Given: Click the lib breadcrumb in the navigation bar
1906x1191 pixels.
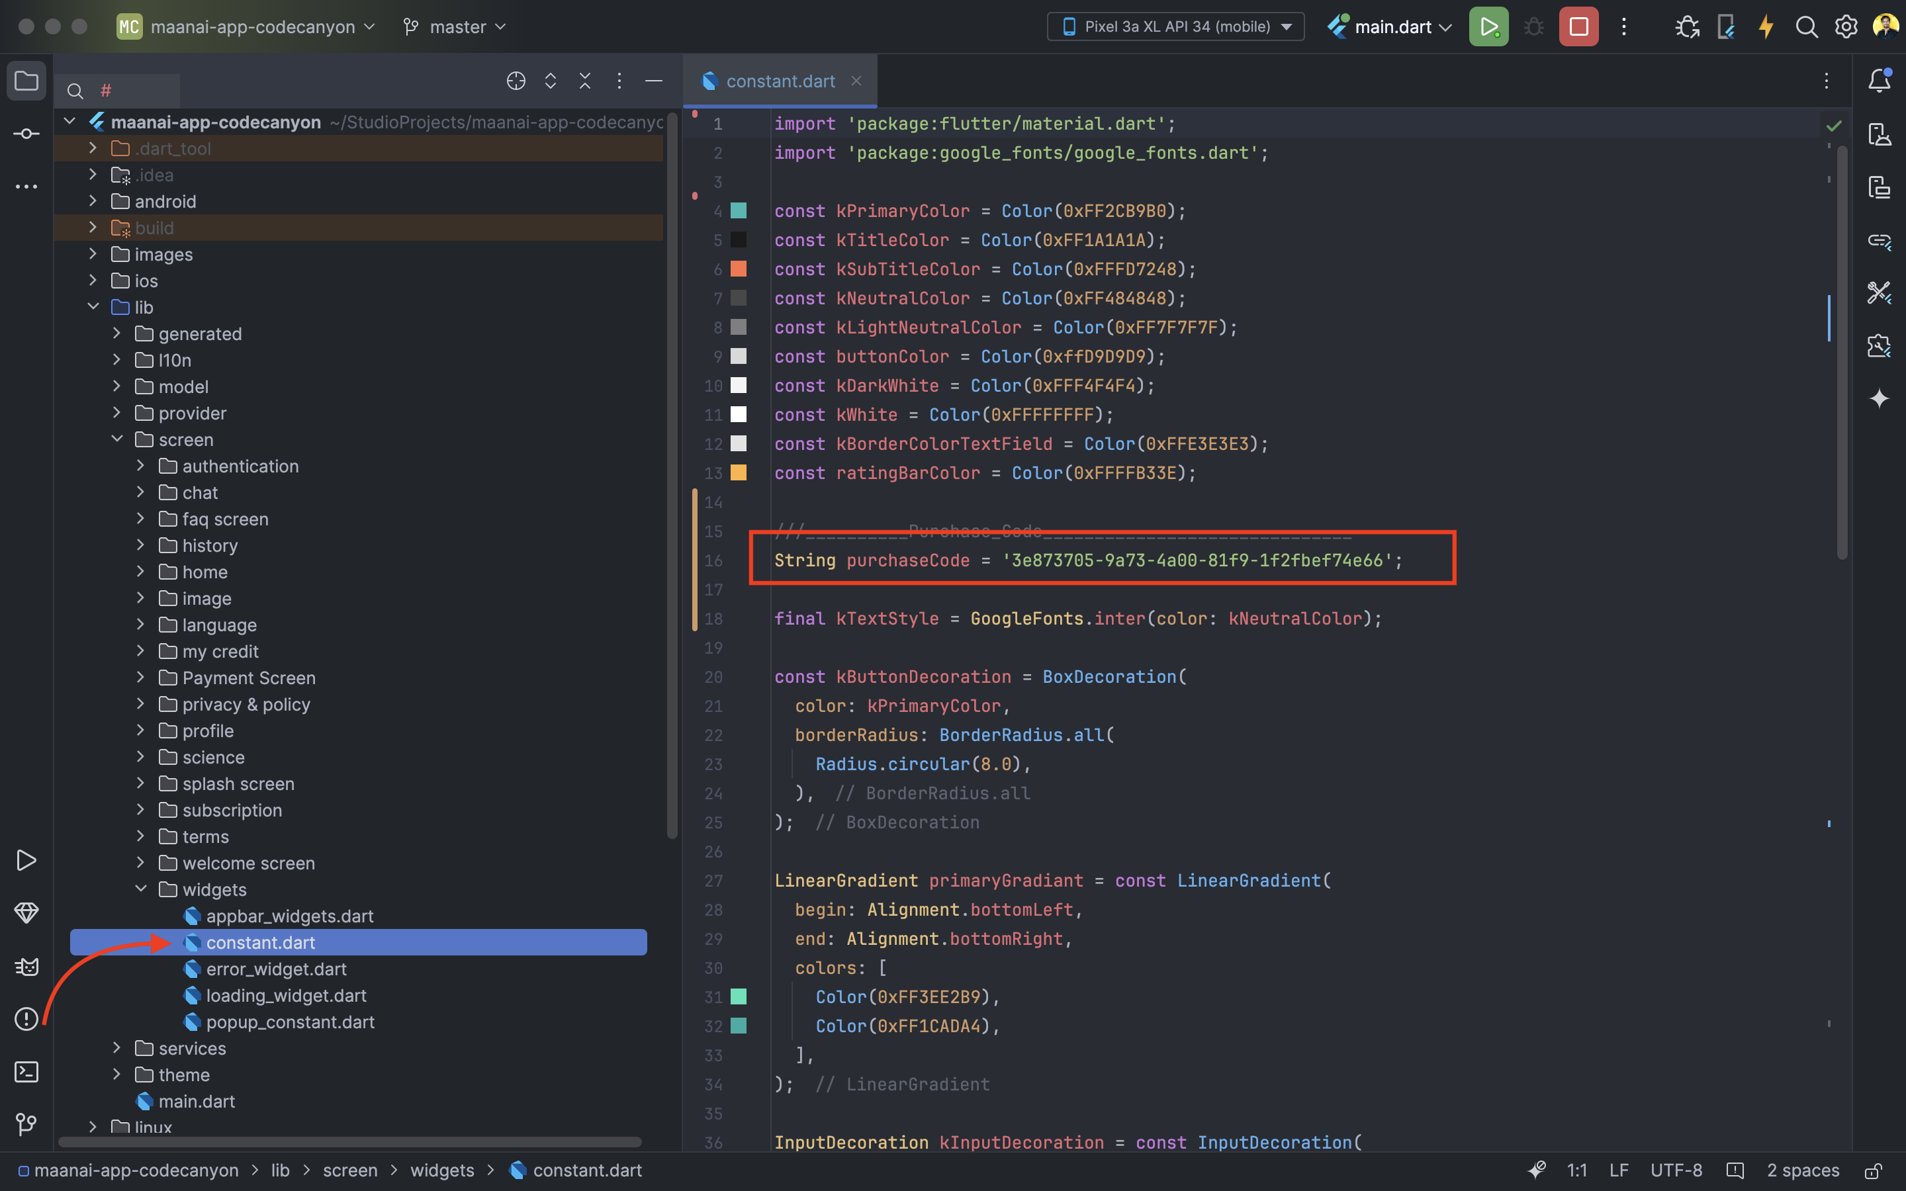Looking at the screenshot, I should [x=281, y=1170].
